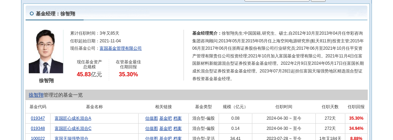Open 基金吧 for 富国匠心成长混合A
This screenshot has width=393, height=140.
[x=166, y=118]
